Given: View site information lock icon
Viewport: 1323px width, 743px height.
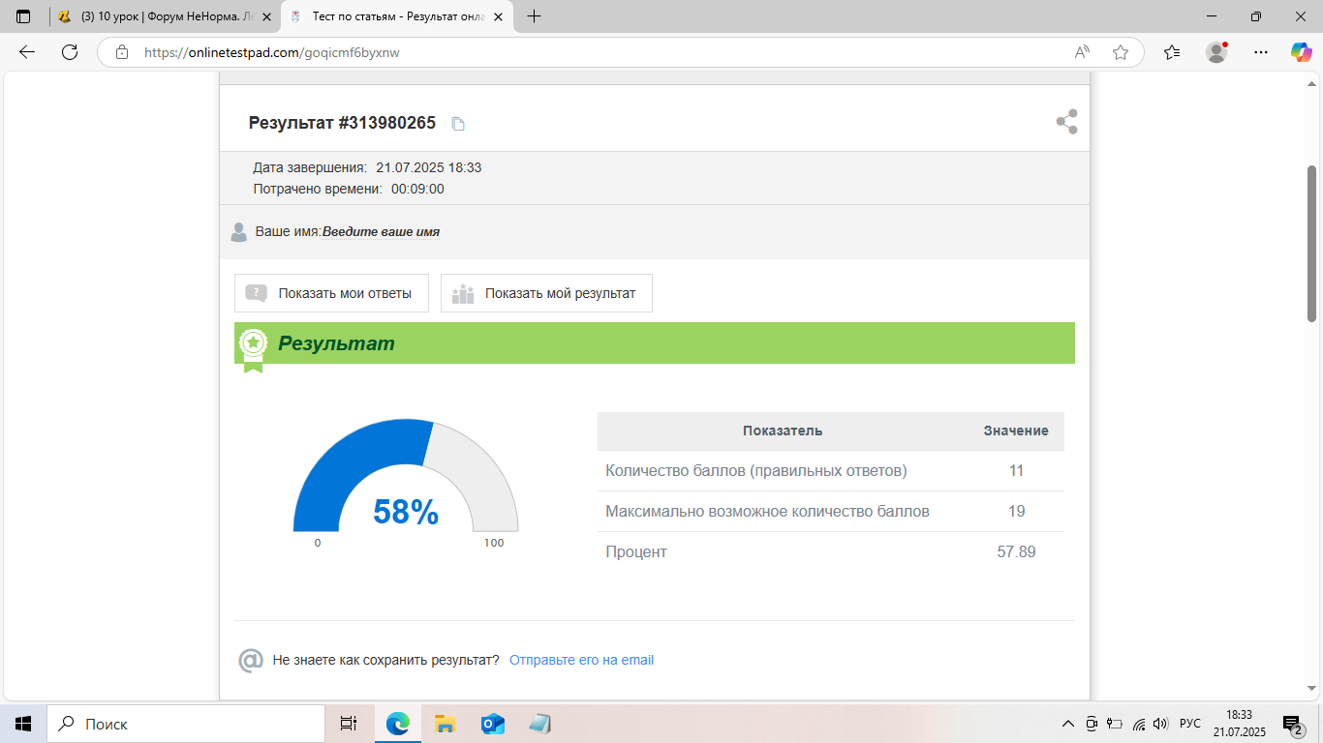Looking at the screenshot, I should point(122,52).
